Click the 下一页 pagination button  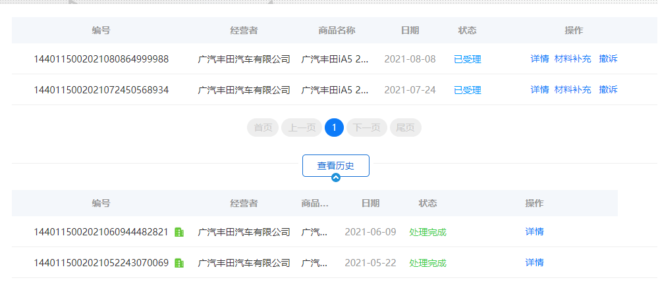[x=367, y=128]
